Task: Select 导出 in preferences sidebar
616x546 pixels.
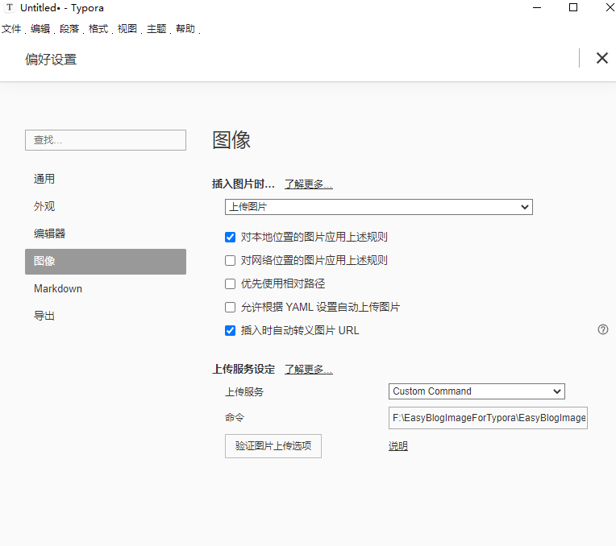Action: click(106, 316)
